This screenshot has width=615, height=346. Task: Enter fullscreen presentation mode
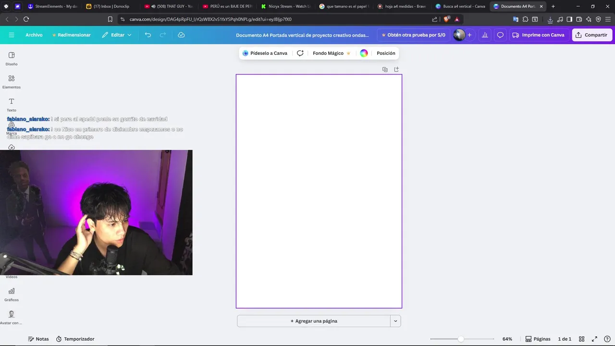(x=594, y=339)
